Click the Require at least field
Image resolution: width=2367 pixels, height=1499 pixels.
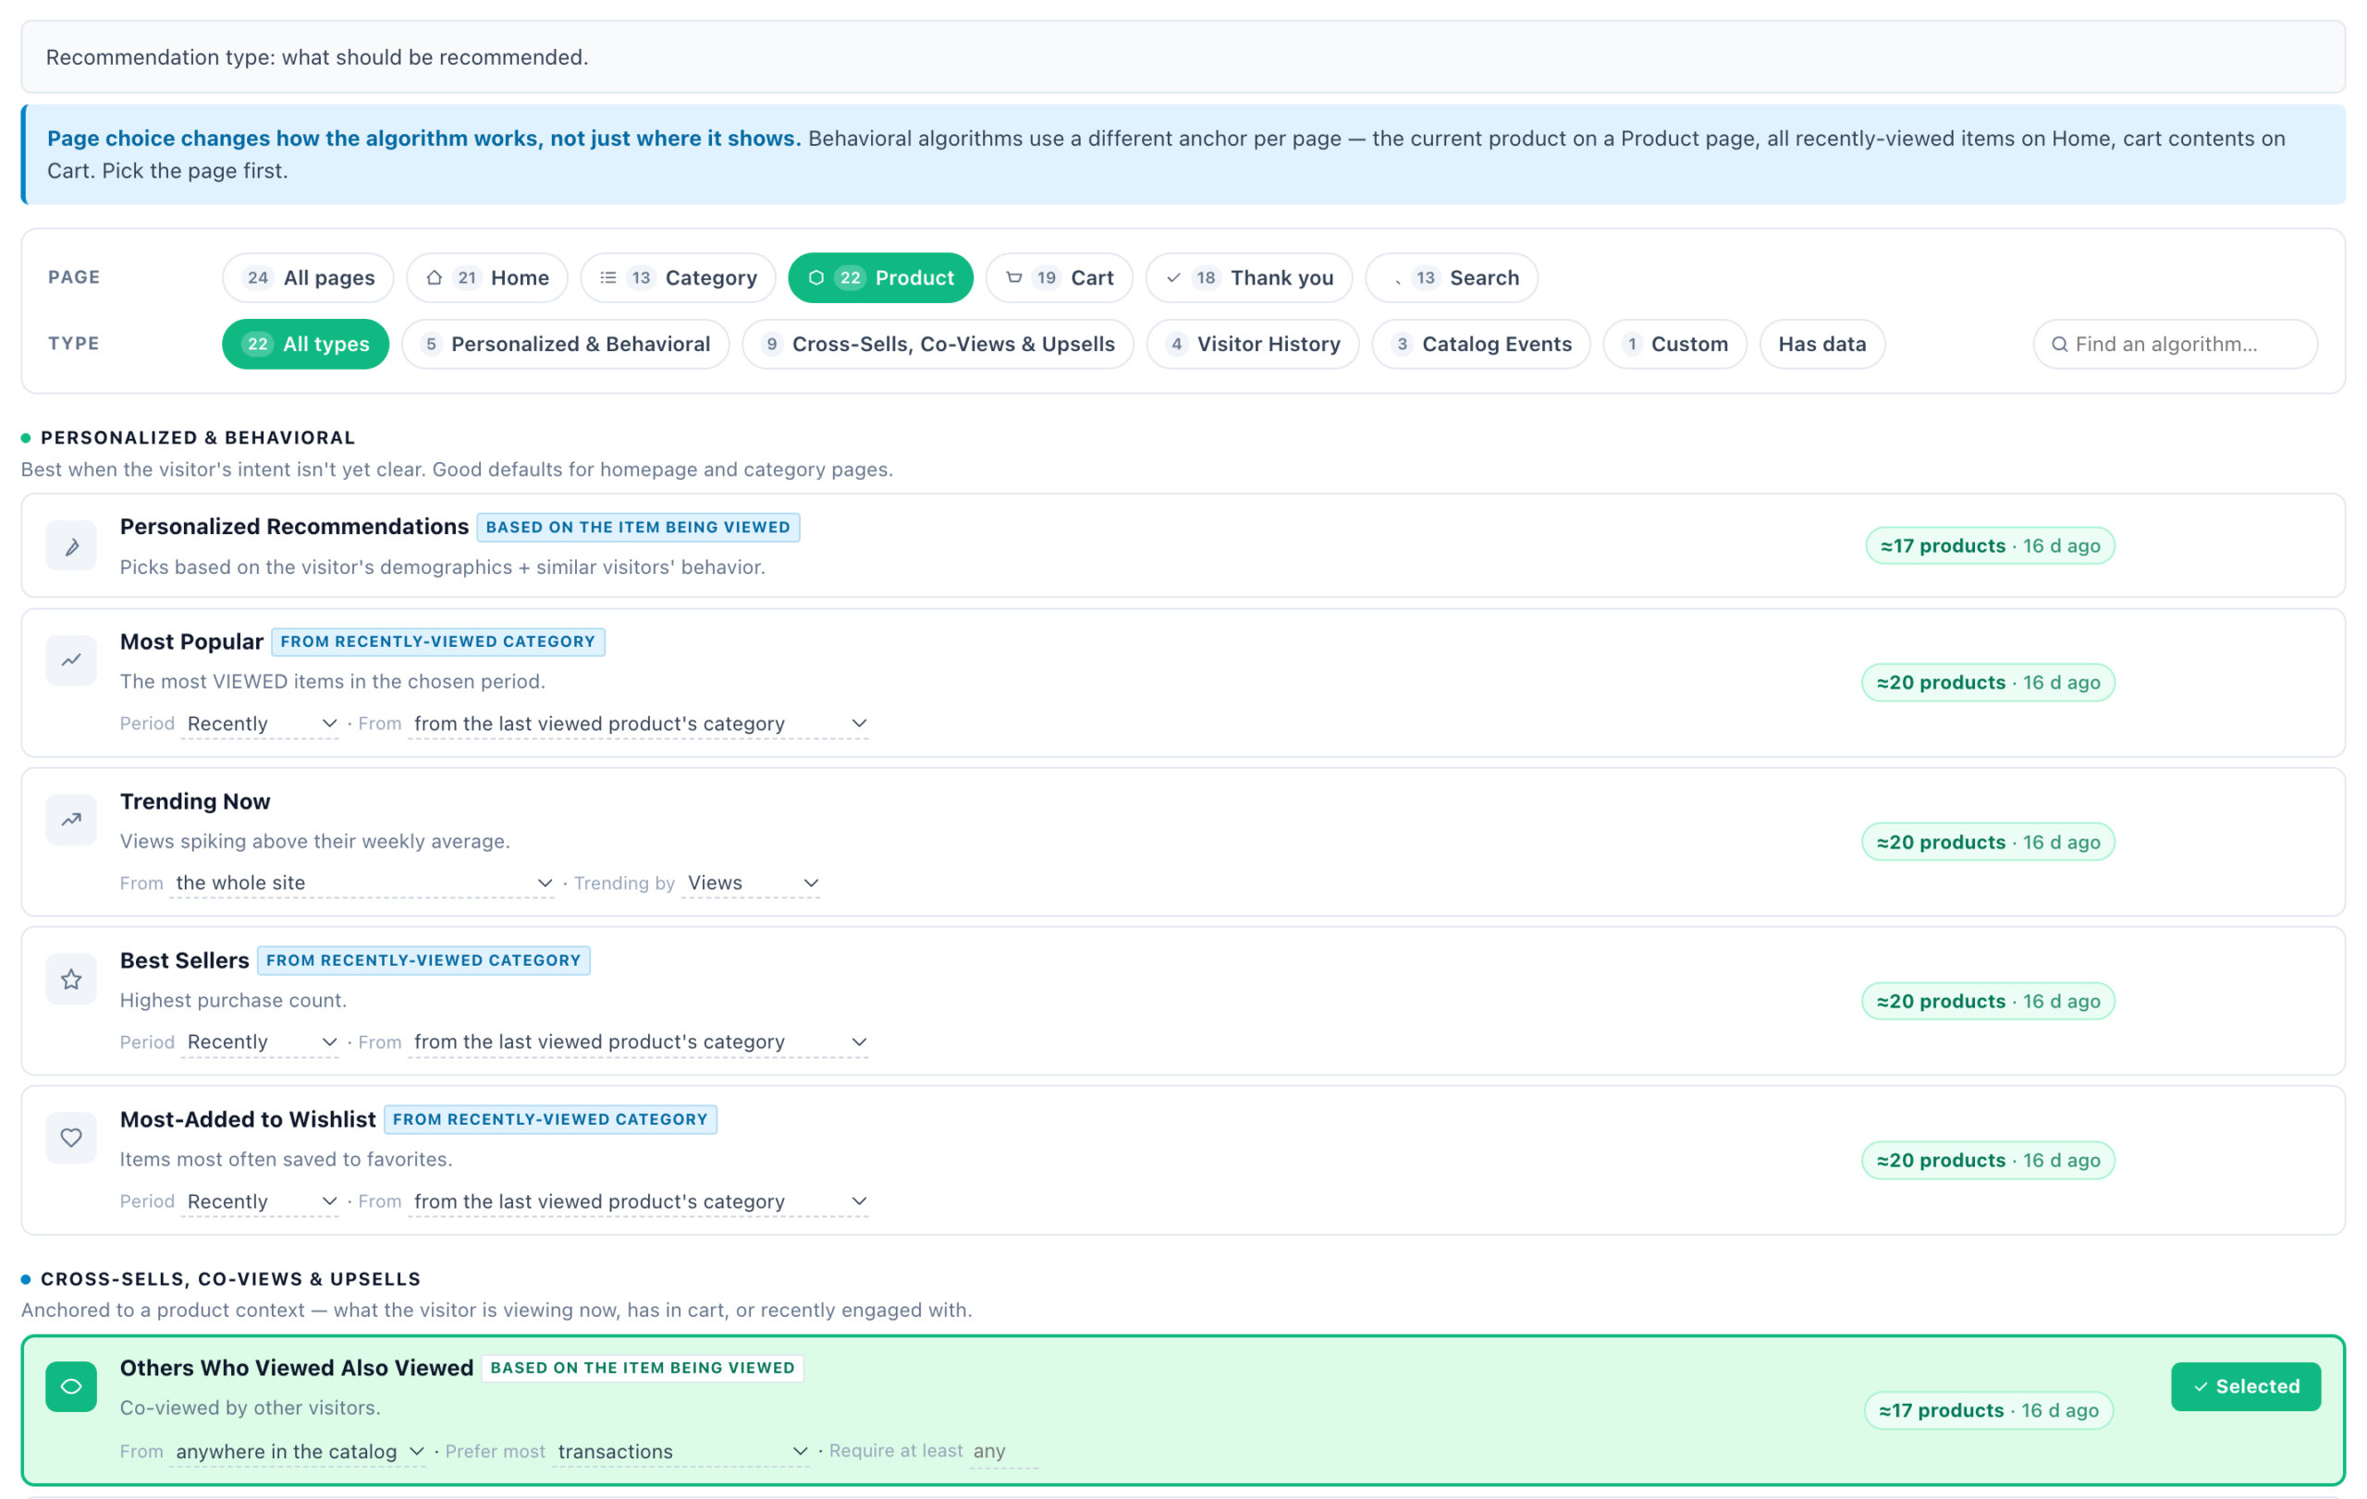click(1003, 1452)
